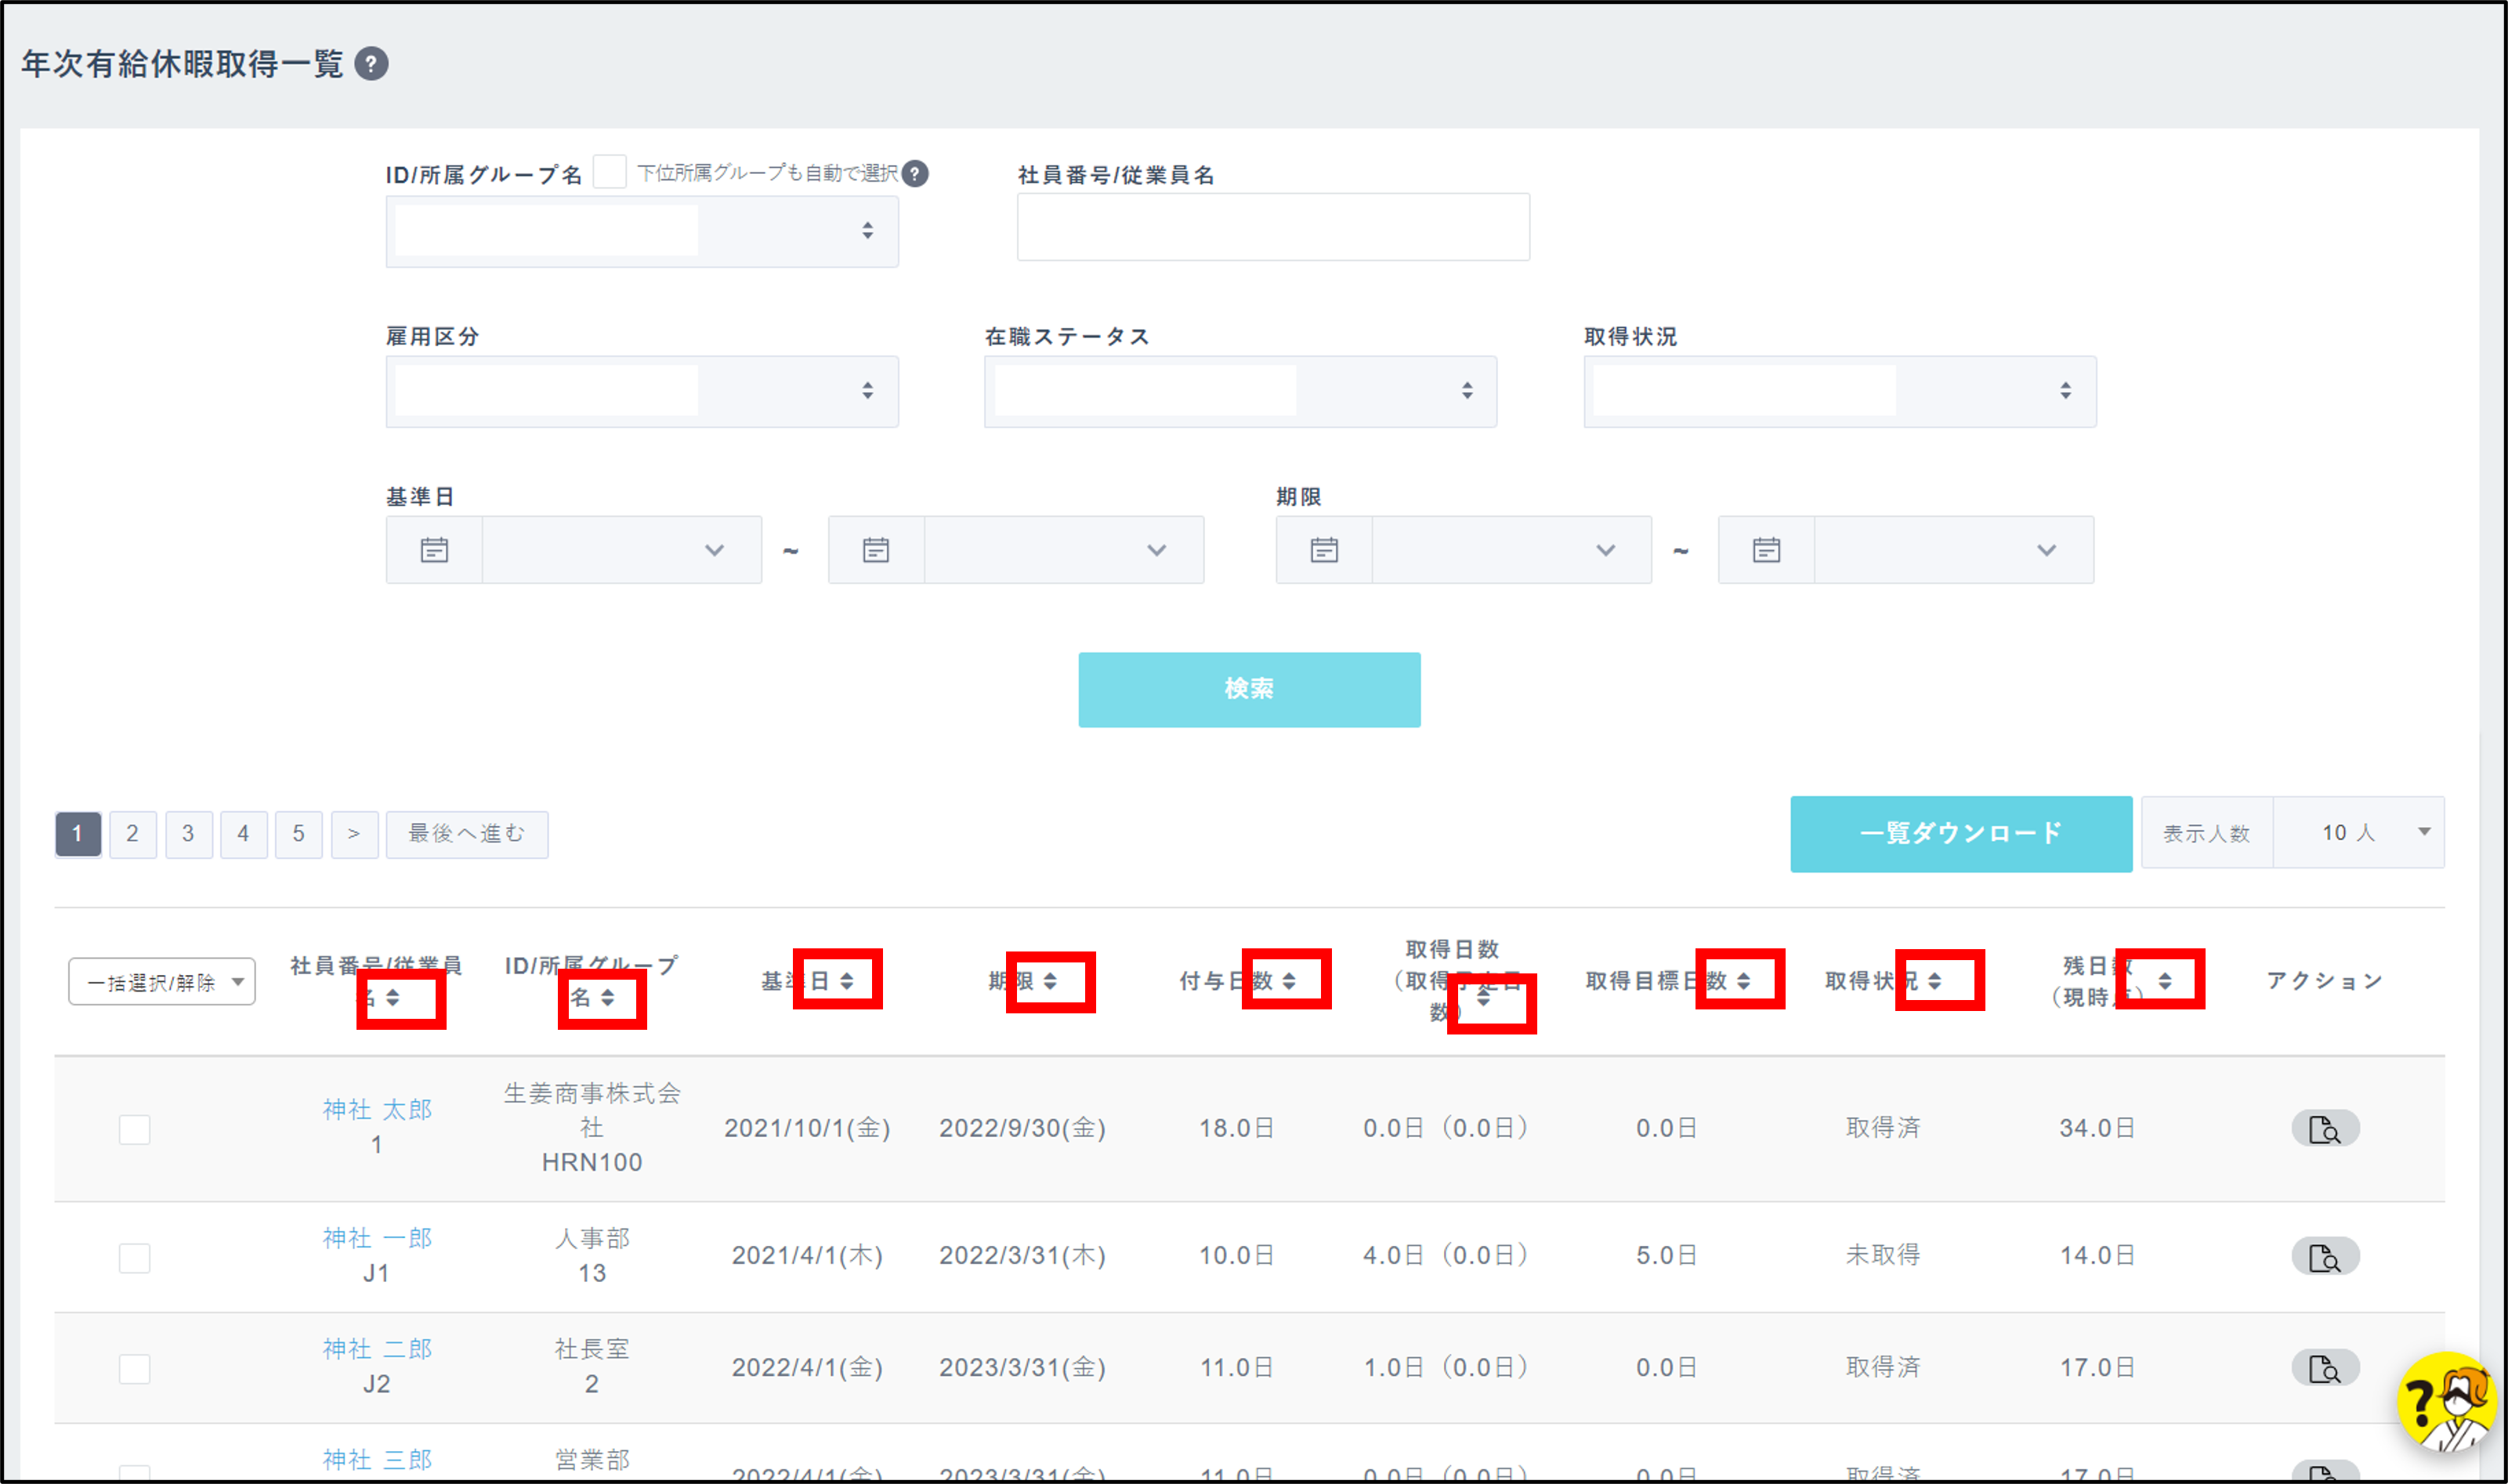Click help icon beside 年次有給休暇取得一覧 title
This screenshot has height=1484, width=2508.
[371, 64]
